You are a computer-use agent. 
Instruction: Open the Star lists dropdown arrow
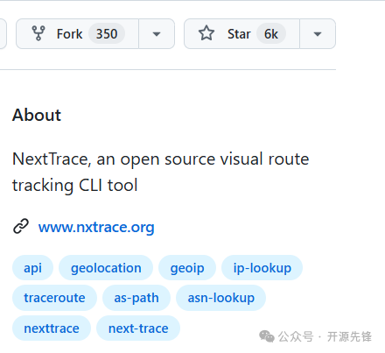tap(318, 34)
